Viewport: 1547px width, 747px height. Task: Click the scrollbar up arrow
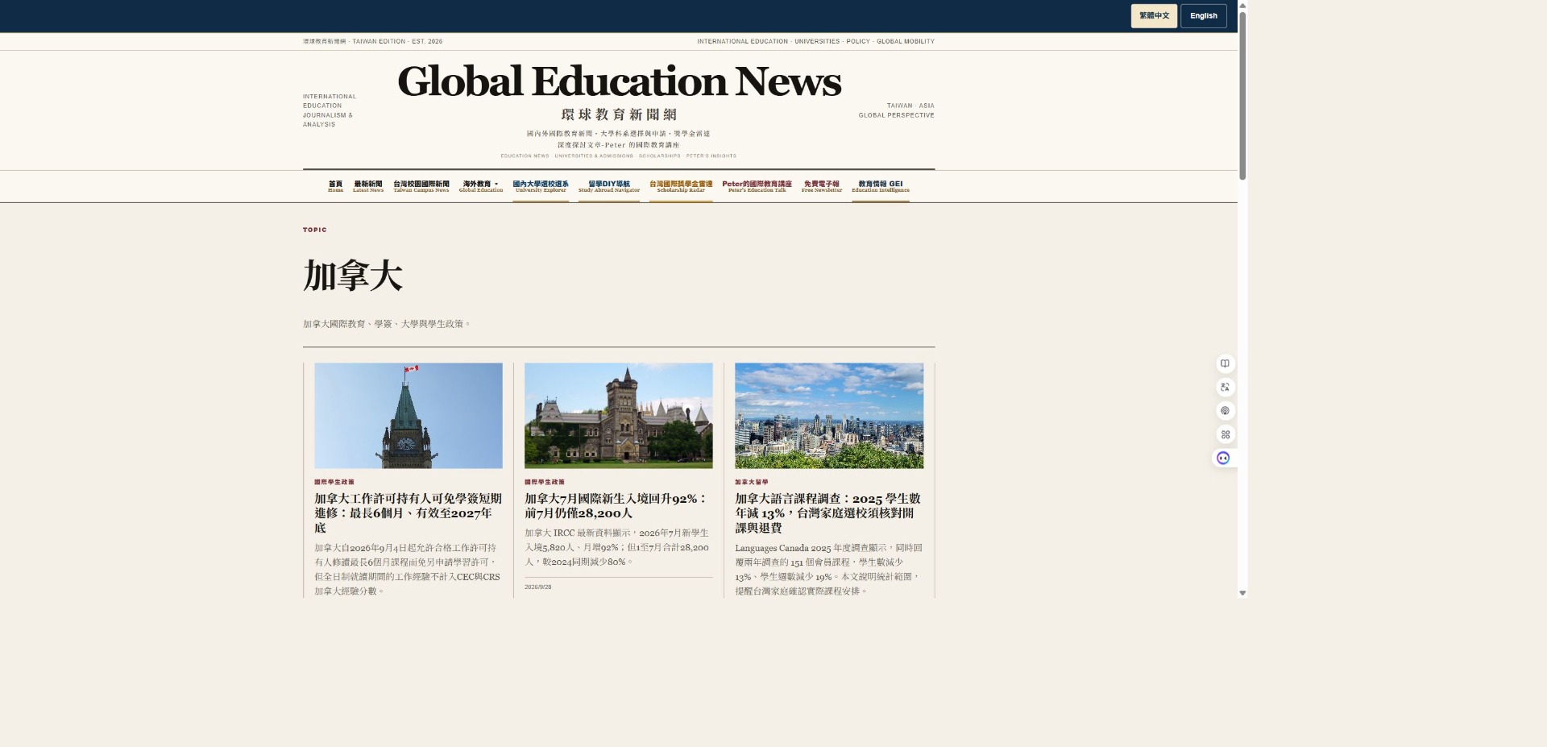(x=1242, y=5)
